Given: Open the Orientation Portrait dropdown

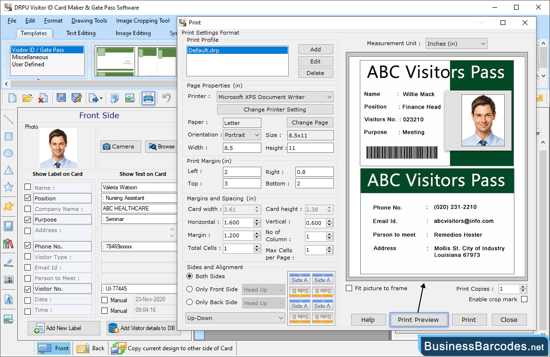Looking at the screenshot, I should (x=242, y=135).
